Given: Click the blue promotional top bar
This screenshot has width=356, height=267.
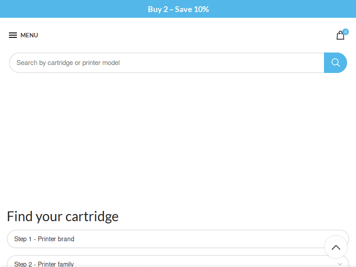Looking at the screenshot, I should tap(178, 9).
